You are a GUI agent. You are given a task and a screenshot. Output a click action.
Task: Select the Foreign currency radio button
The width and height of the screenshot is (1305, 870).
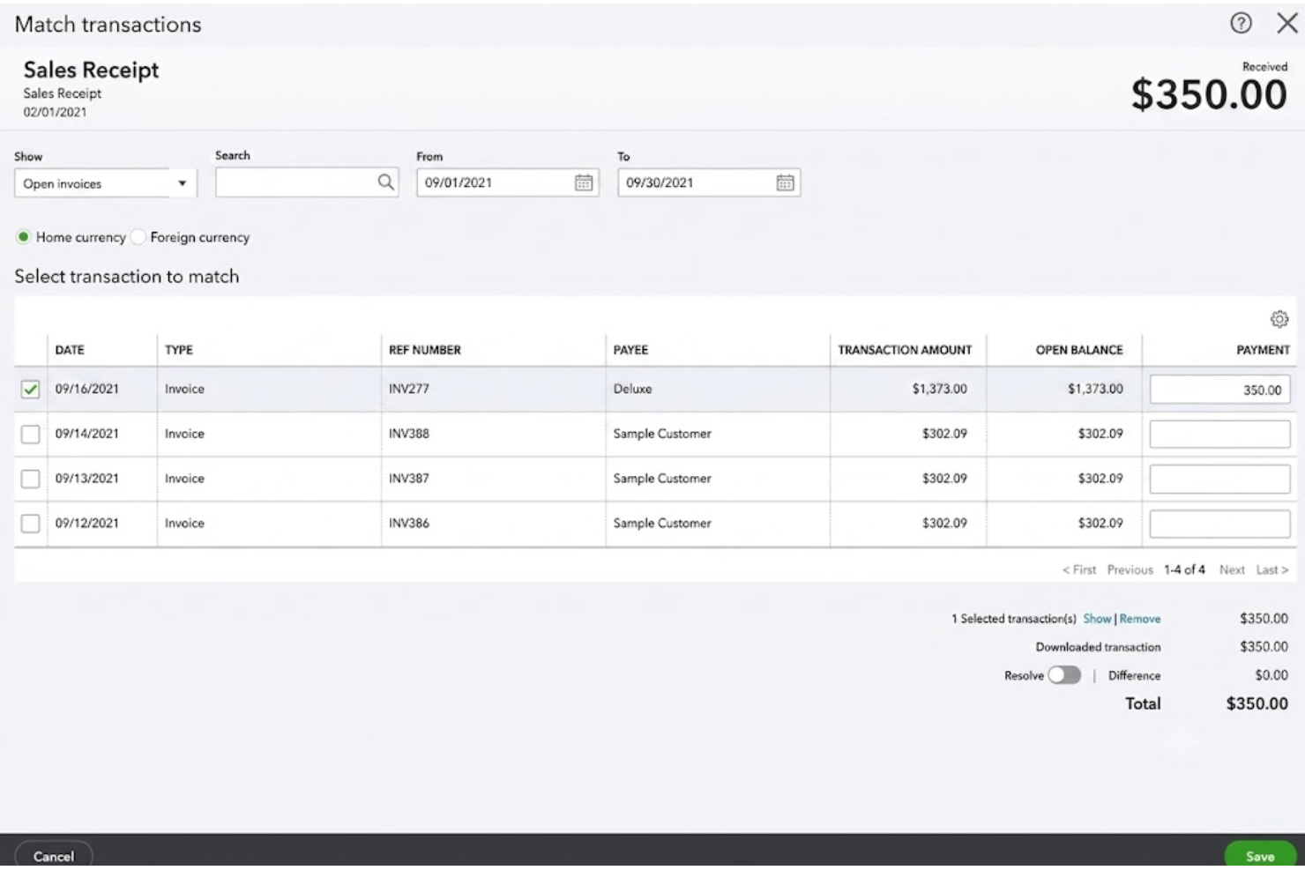[x=138, y=237]
